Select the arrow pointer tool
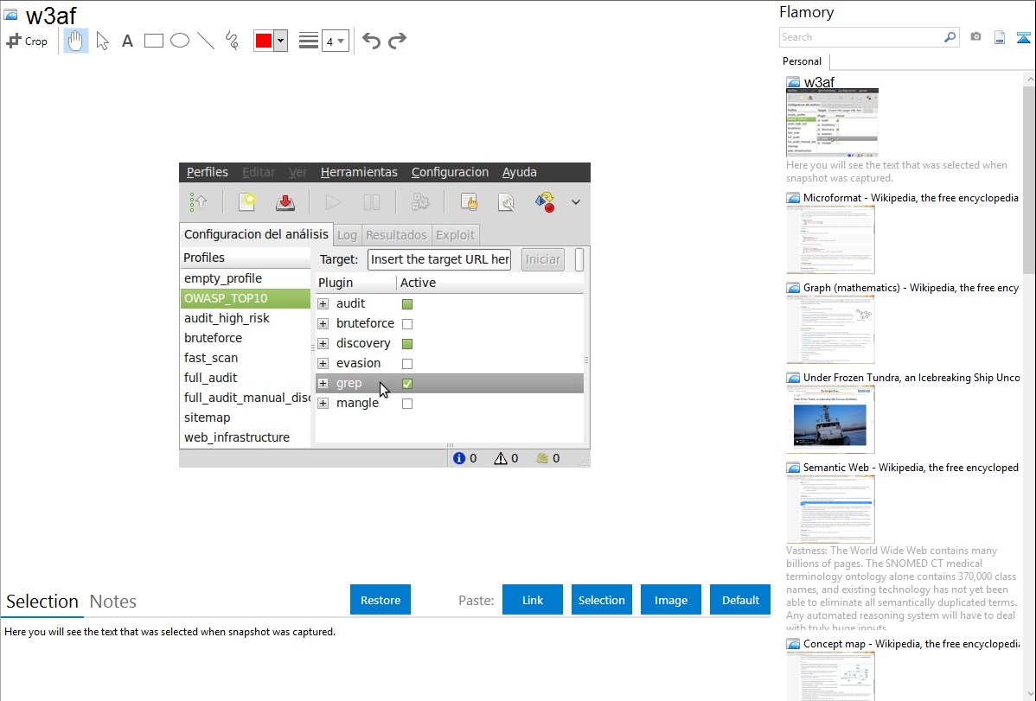 pos(102,41)
